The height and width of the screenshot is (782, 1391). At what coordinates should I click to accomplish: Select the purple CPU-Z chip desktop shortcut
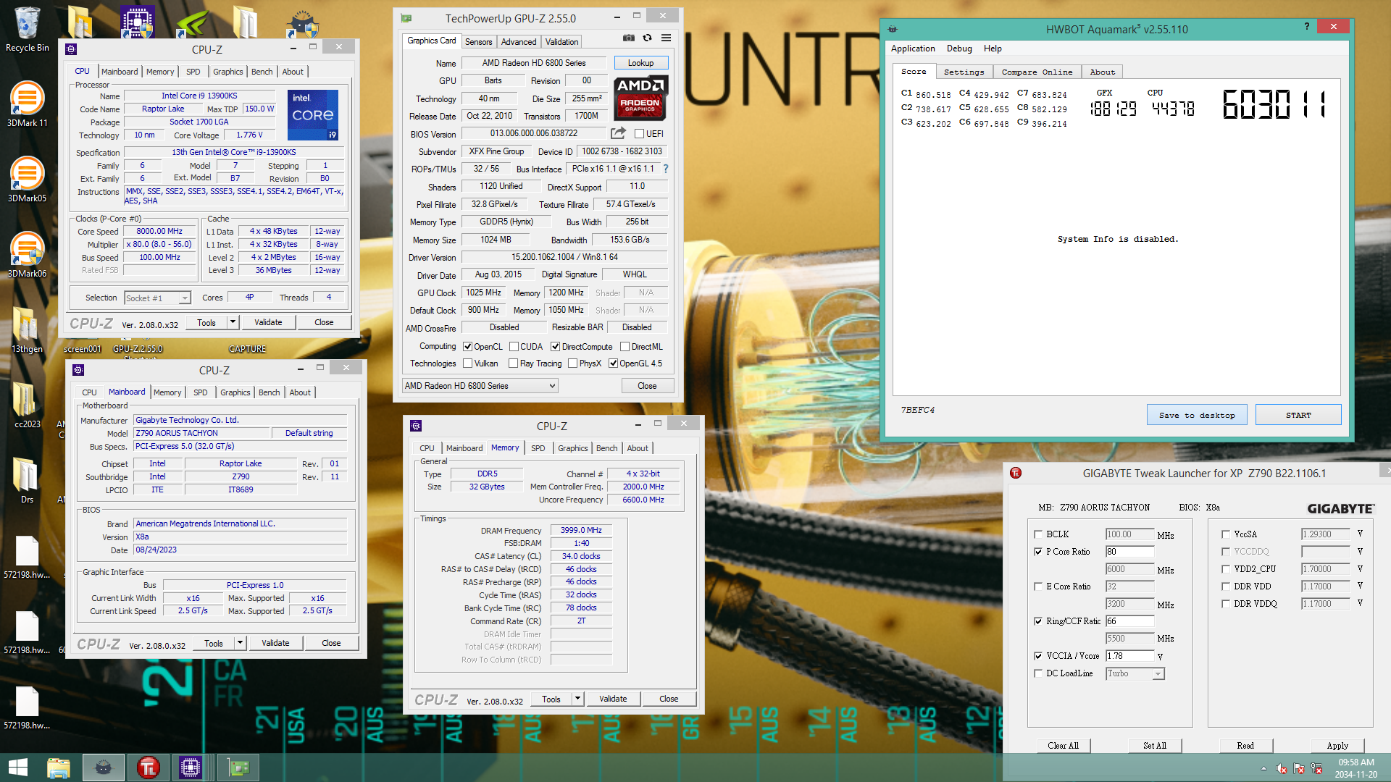137,23
